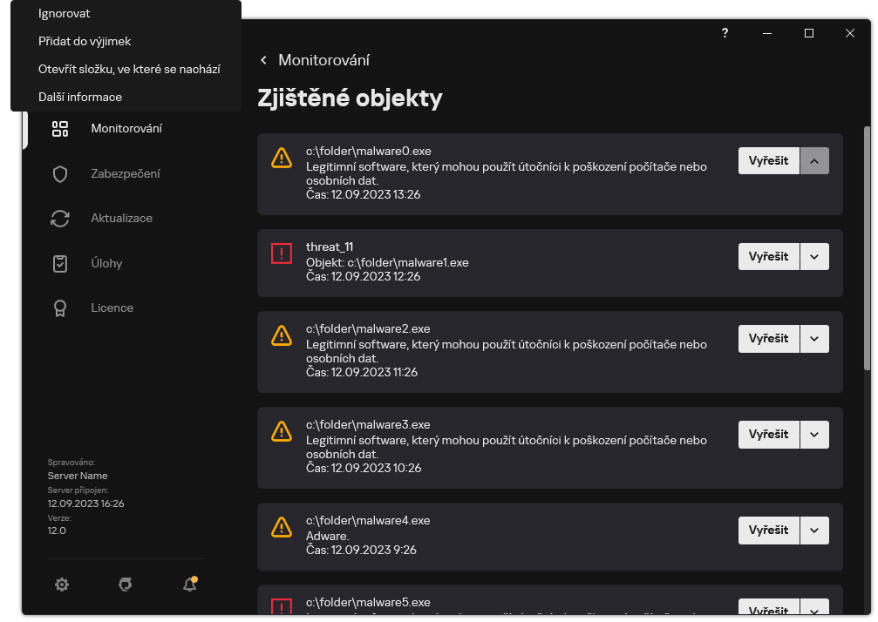878x622 pixels.
Task: Go back using the Monitorování back arrow
Action: [263, 61]
